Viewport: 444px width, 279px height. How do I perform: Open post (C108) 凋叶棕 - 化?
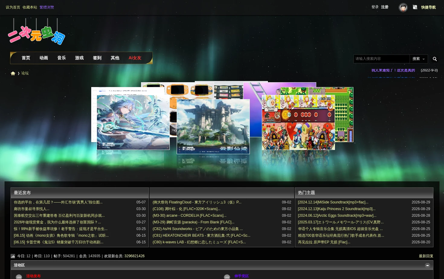[x=187, y=209]
